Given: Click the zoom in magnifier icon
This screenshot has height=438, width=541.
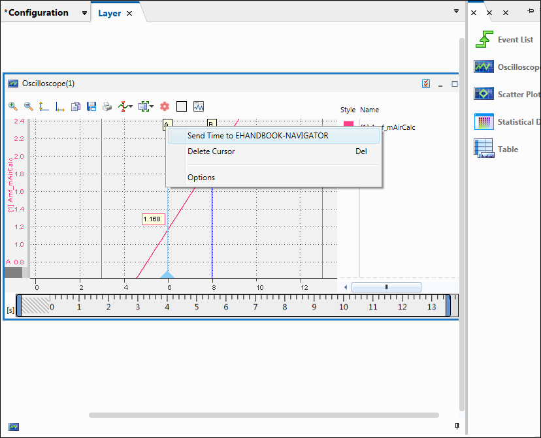Looking at the screenshot, I should (13, 106).
